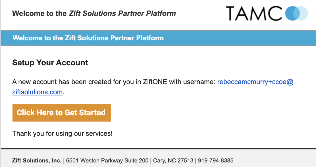Screen dimensions: 316x167
Task: Click the 6501 Weston Parkway Suite 200 address
Action: tap(107, 160)
